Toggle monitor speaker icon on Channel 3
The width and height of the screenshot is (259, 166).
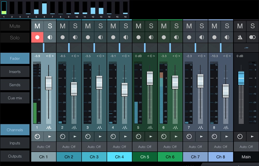pos(100,37)
